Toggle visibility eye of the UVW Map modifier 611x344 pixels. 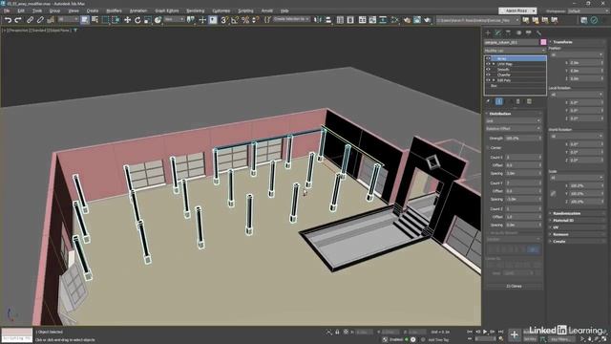click(x=488, y=64)
